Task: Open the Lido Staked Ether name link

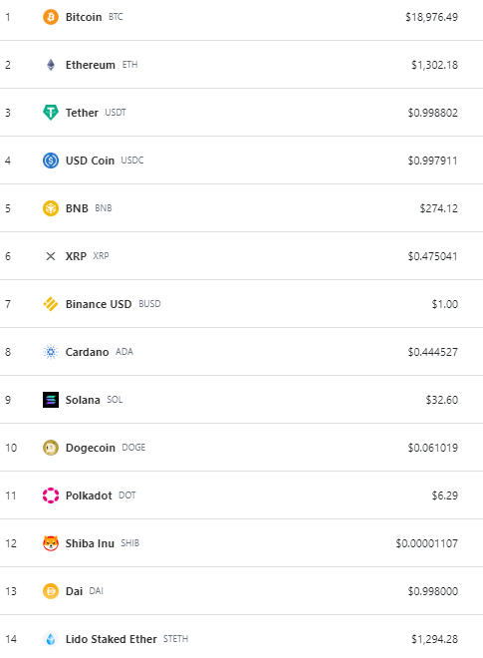Action: click(112, 639)
